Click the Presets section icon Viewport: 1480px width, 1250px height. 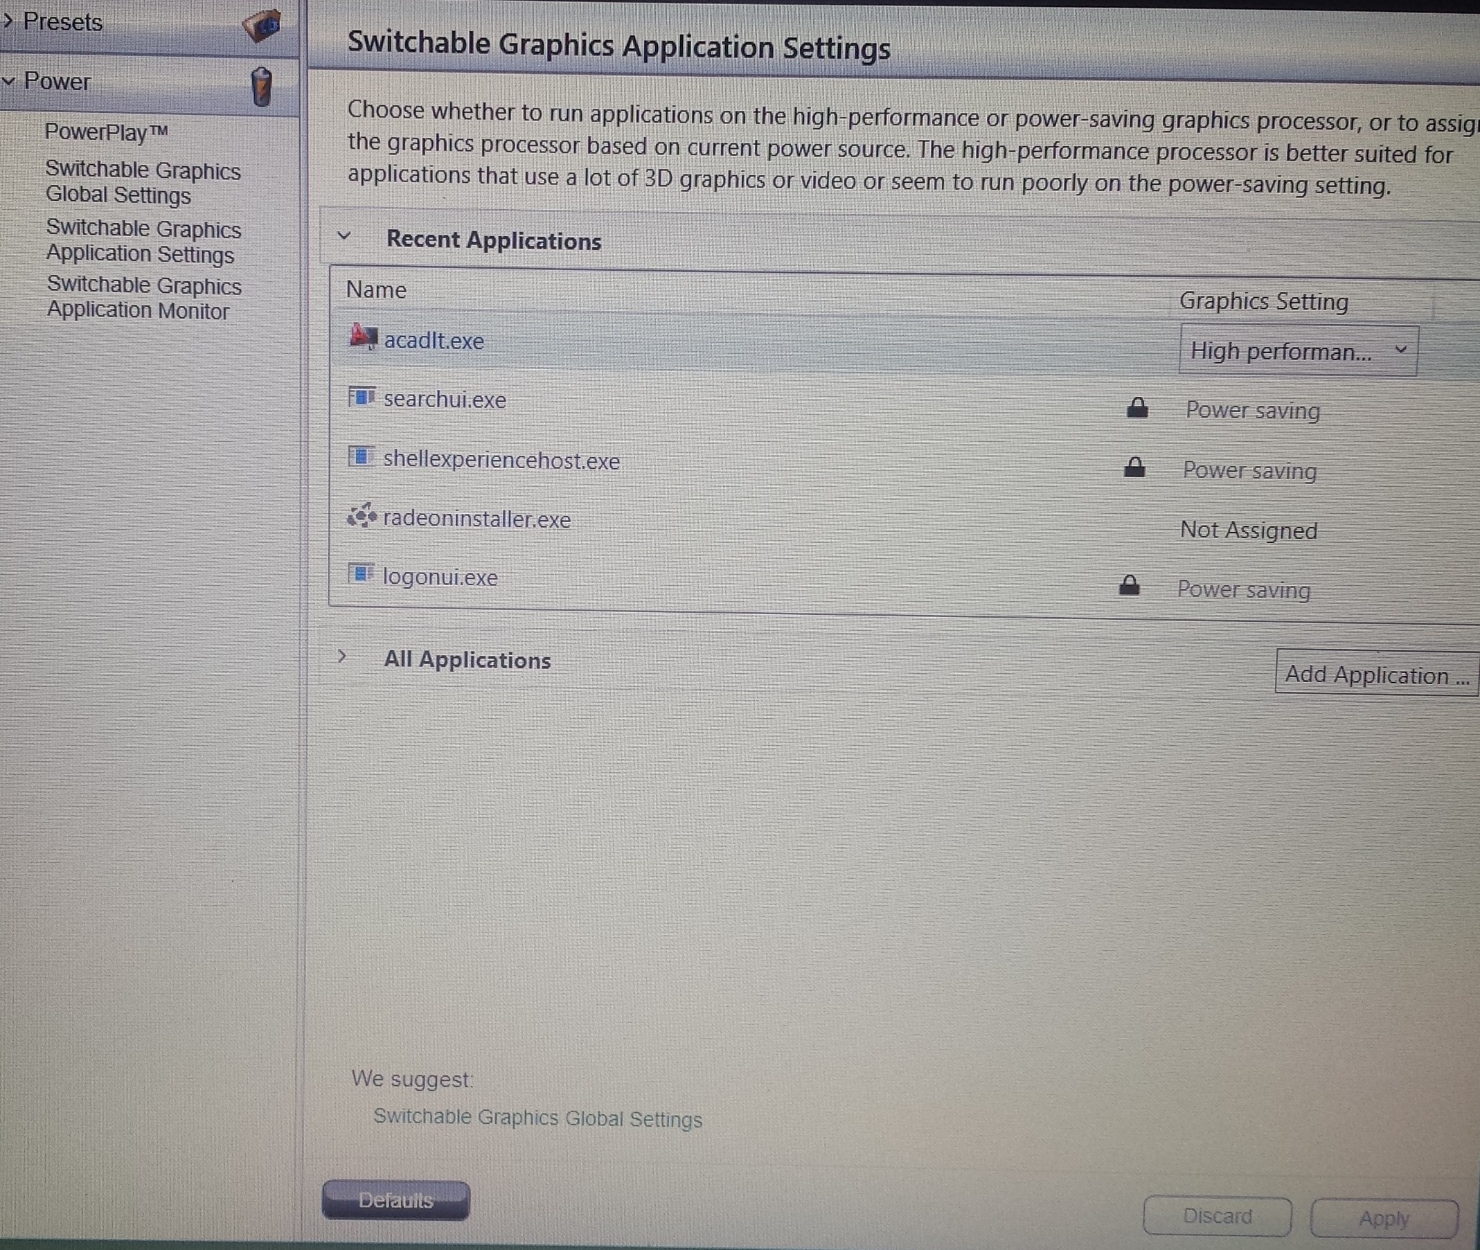260,26
